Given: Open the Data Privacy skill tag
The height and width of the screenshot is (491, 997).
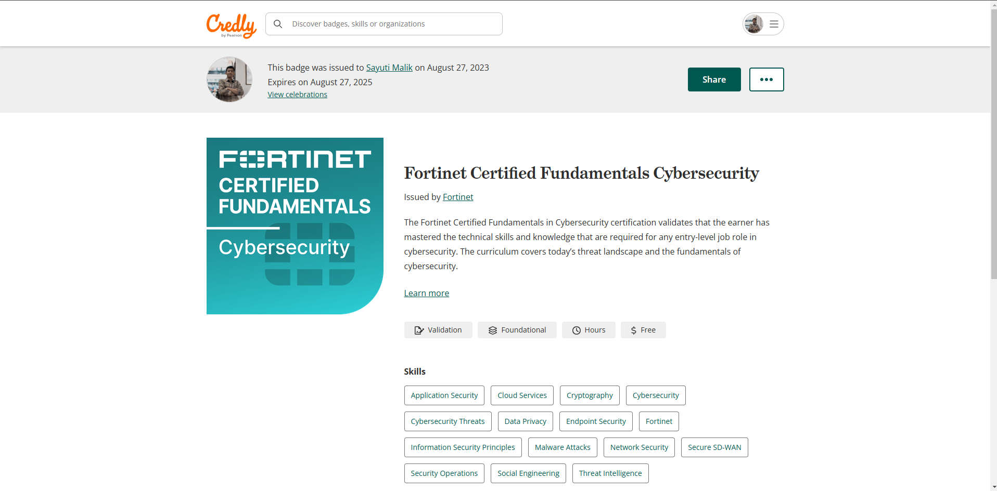Looking at the screenshot, I should pos(525,421).
